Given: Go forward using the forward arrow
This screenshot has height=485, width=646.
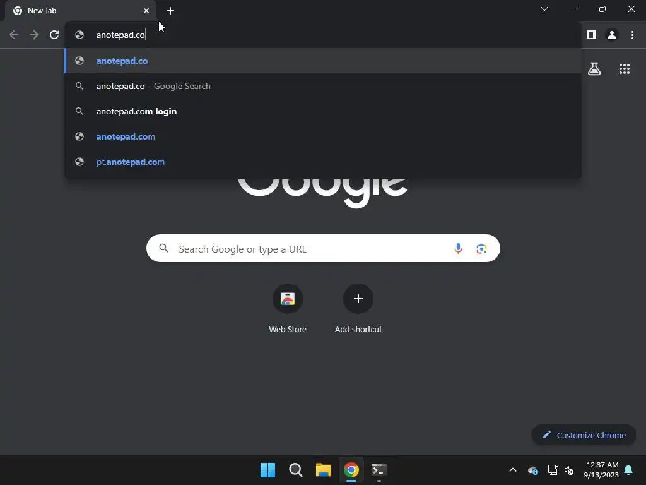Looking at the screenshot, I should (34, 35).
